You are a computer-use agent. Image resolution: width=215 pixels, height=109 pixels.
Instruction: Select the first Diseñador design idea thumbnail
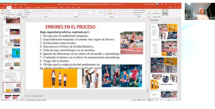[x=164, y=32]
